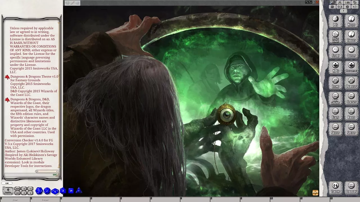The width and height of the screenshot is (360, 202).
Task: Open the Tables sidebar button
Action: (351, 37)
